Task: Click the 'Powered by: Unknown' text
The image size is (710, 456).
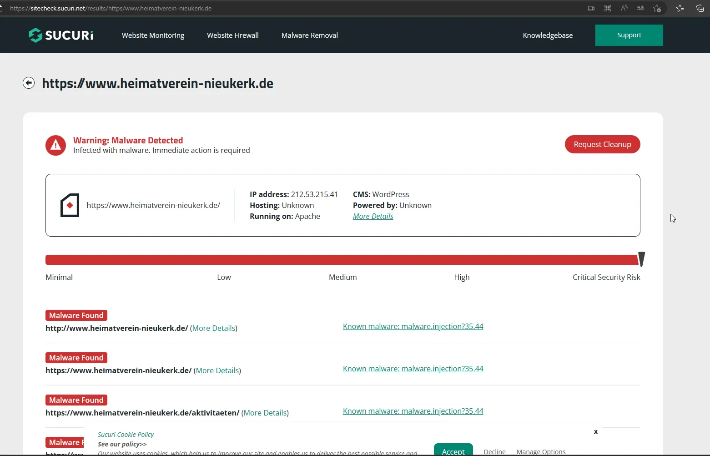Action: [x=392, y=205]
